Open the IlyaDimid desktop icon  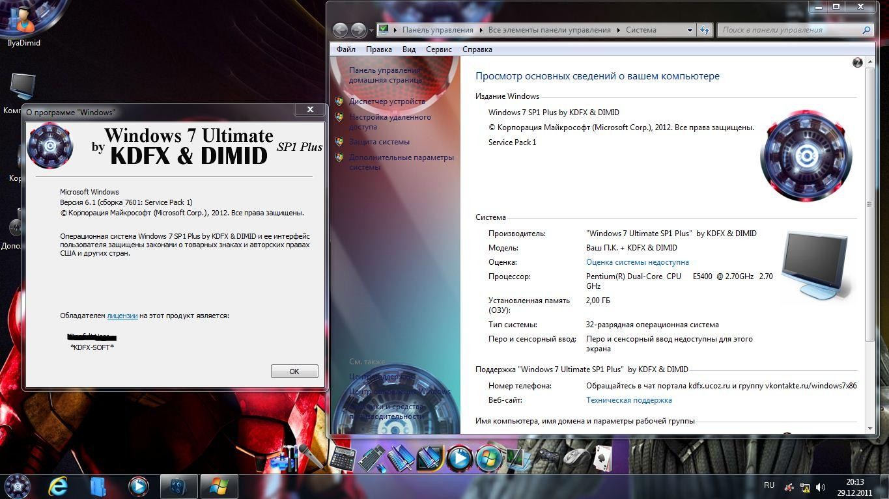click(x=24, y=25)
